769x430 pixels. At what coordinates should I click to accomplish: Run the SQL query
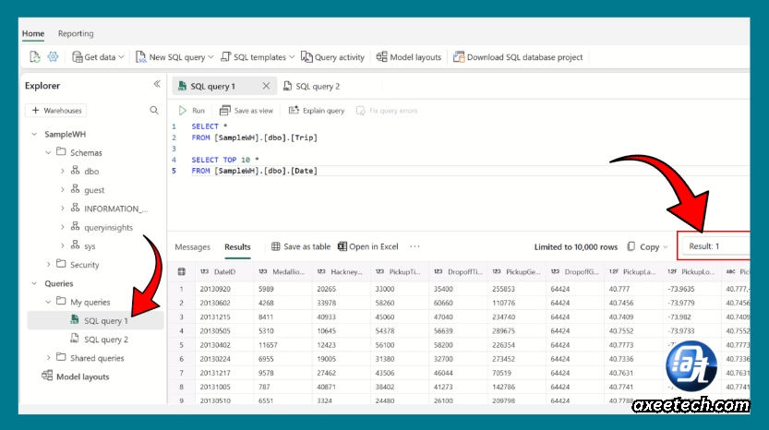pos(192,111)
